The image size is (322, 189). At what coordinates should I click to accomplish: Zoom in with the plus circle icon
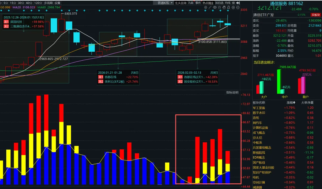tap(233, 7)
